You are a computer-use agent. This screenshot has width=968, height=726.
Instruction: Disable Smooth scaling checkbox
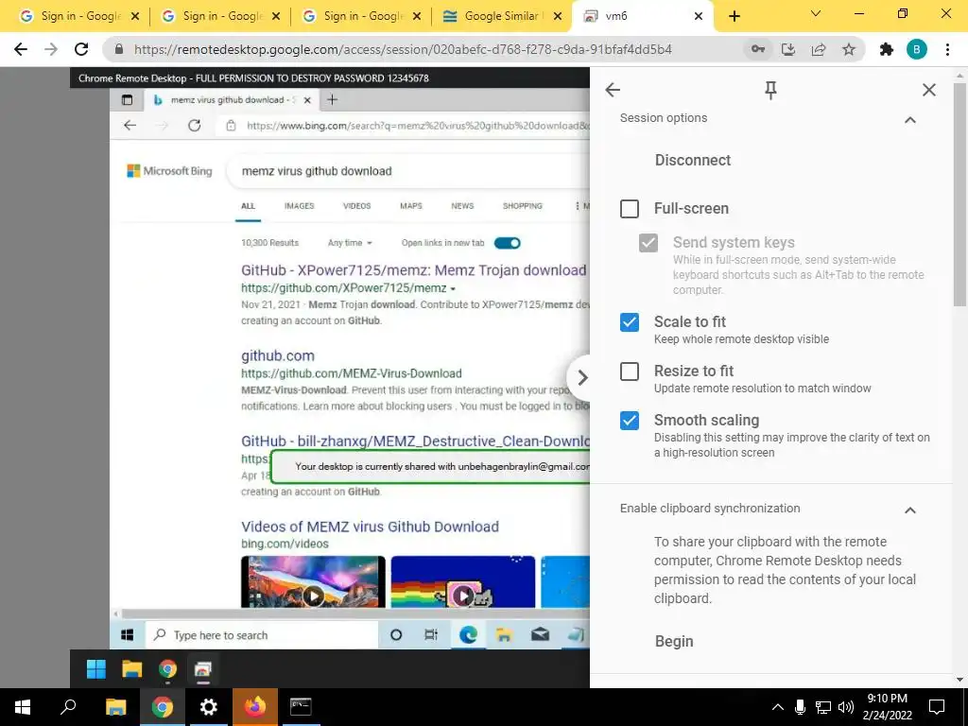coord(629,421)
